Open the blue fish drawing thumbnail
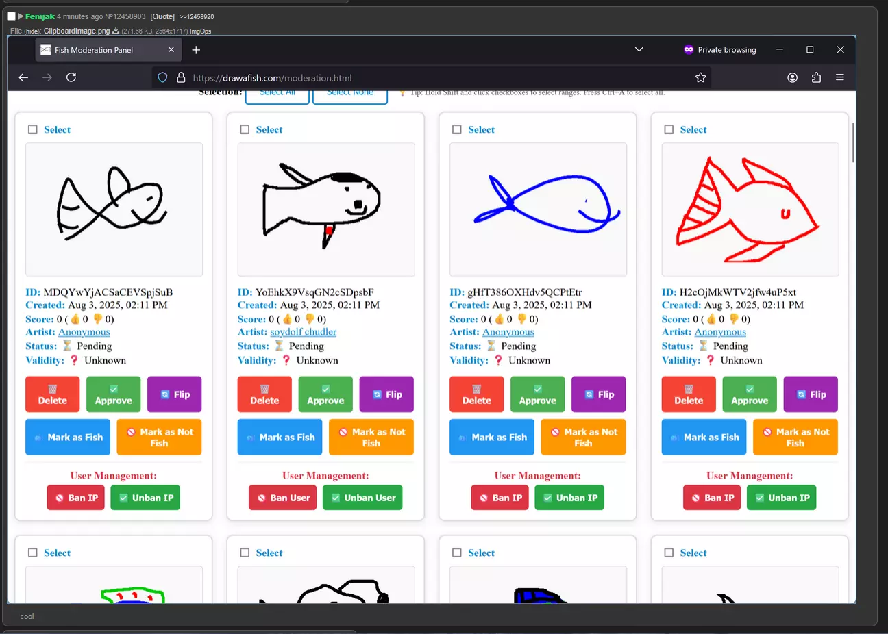The image size is (888, 634). 538,210
